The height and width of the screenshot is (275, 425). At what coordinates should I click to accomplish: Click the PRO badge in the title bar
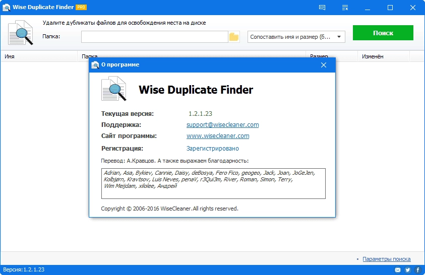click(x=81, y=8)
